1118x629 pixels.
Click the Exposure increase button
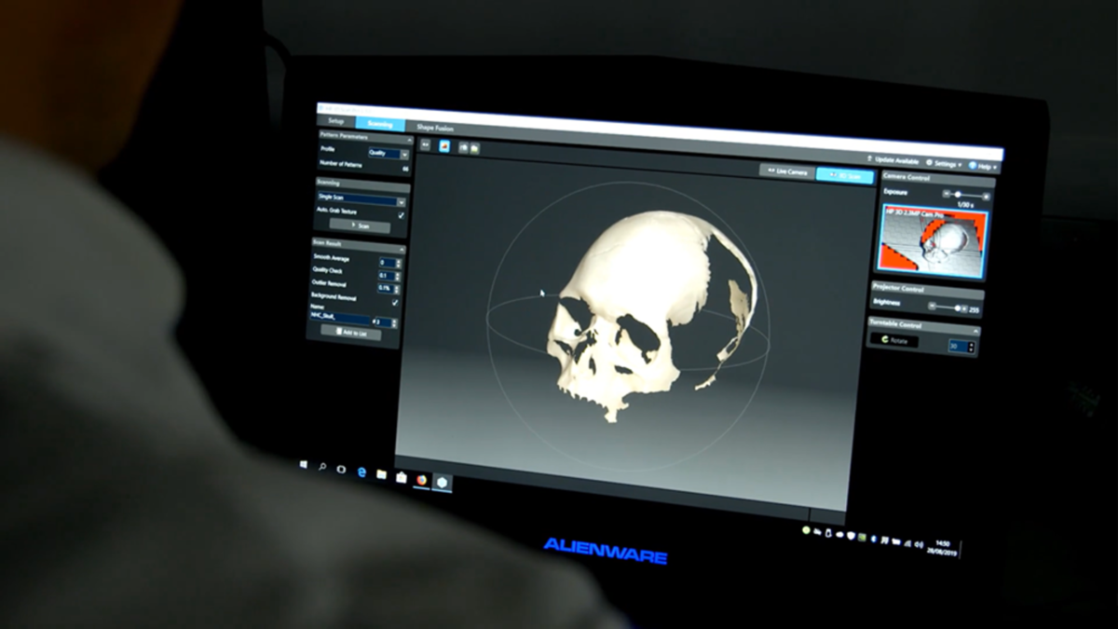987,195
